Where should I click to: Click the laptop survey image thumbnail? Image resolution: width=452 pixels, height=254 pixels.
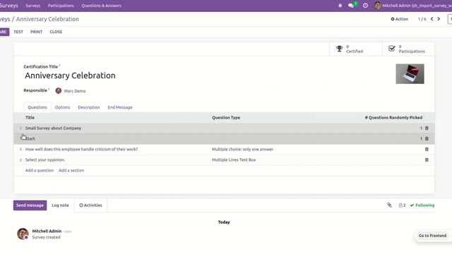[x=410, y=74]
